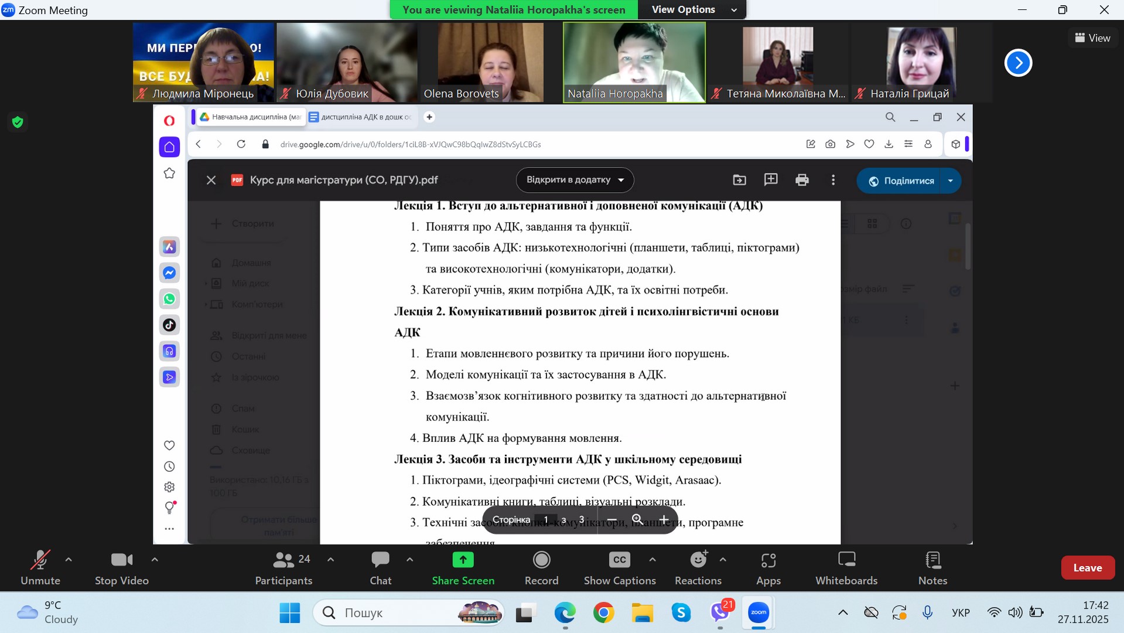Turn on Show Captions

coord(619,567)
